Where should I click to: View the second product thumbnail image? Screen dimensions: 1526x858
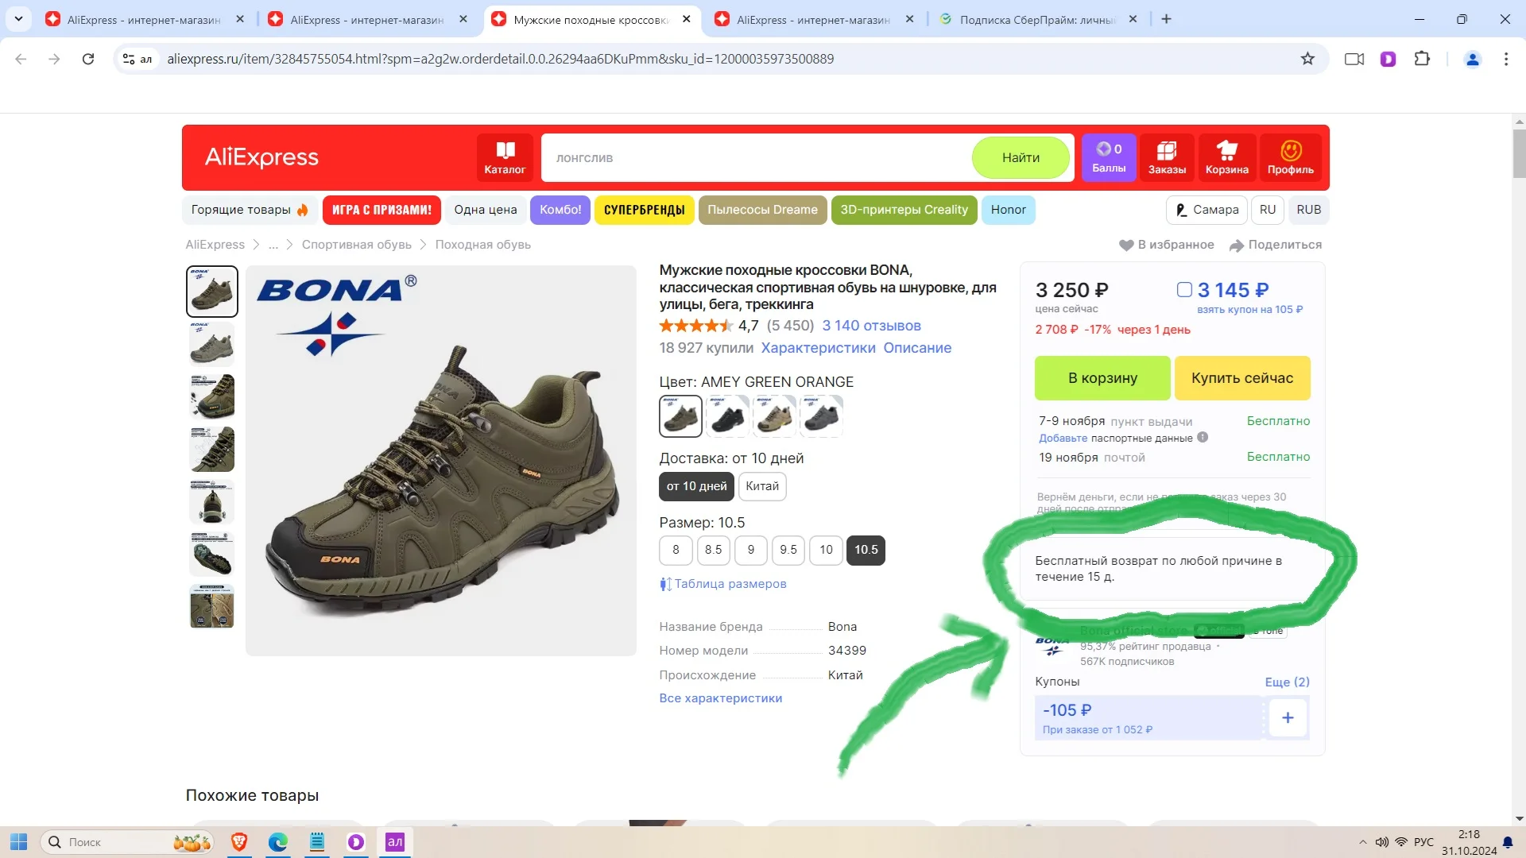211,344
